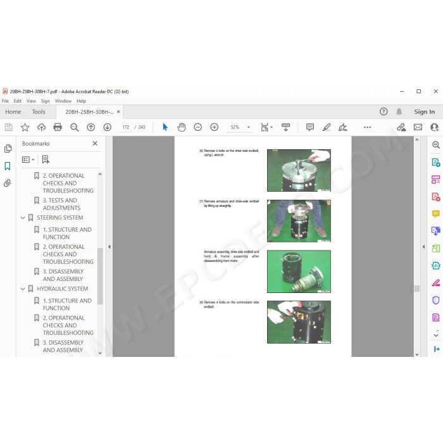This screenshot has width=443, height=443.
Task: Show more toolbar tools
Action: [x=367, y=127]
